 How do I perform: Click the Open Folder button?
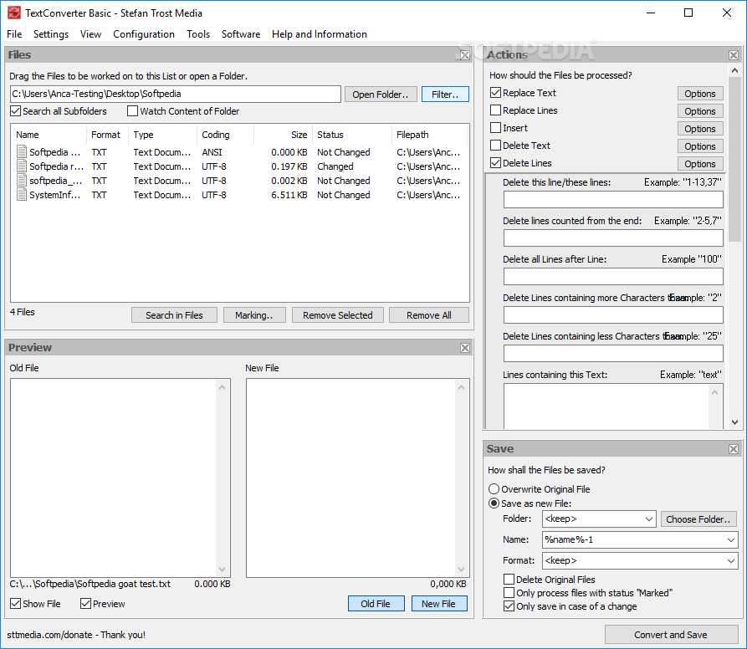pos(381,95)
